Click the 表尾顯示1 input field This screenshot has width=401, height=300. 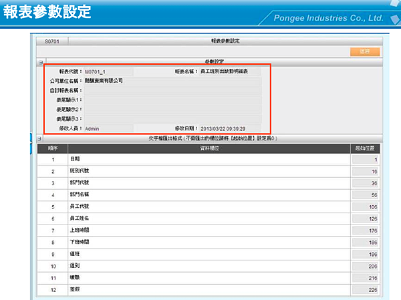[x=172, y=100]
